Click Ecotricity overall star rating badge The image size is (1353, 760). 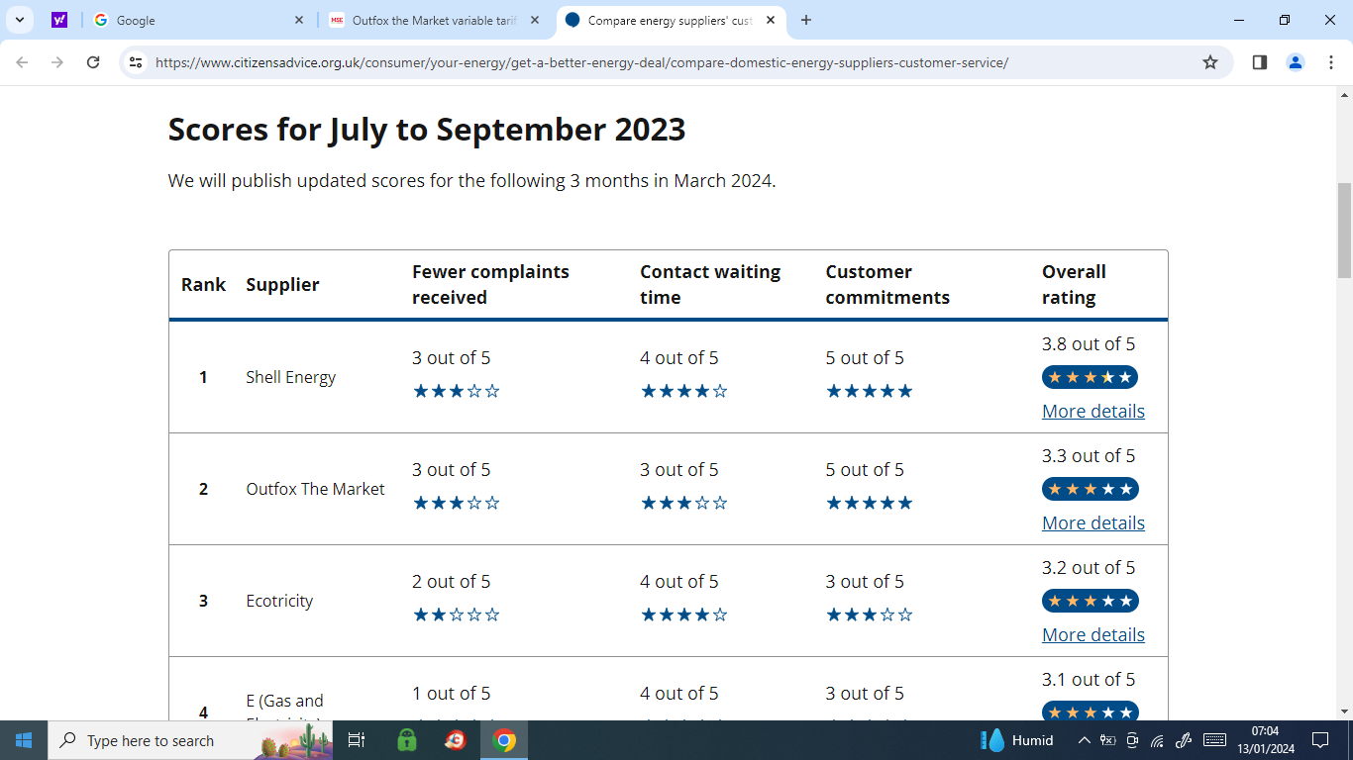[x=1090, y=601]
